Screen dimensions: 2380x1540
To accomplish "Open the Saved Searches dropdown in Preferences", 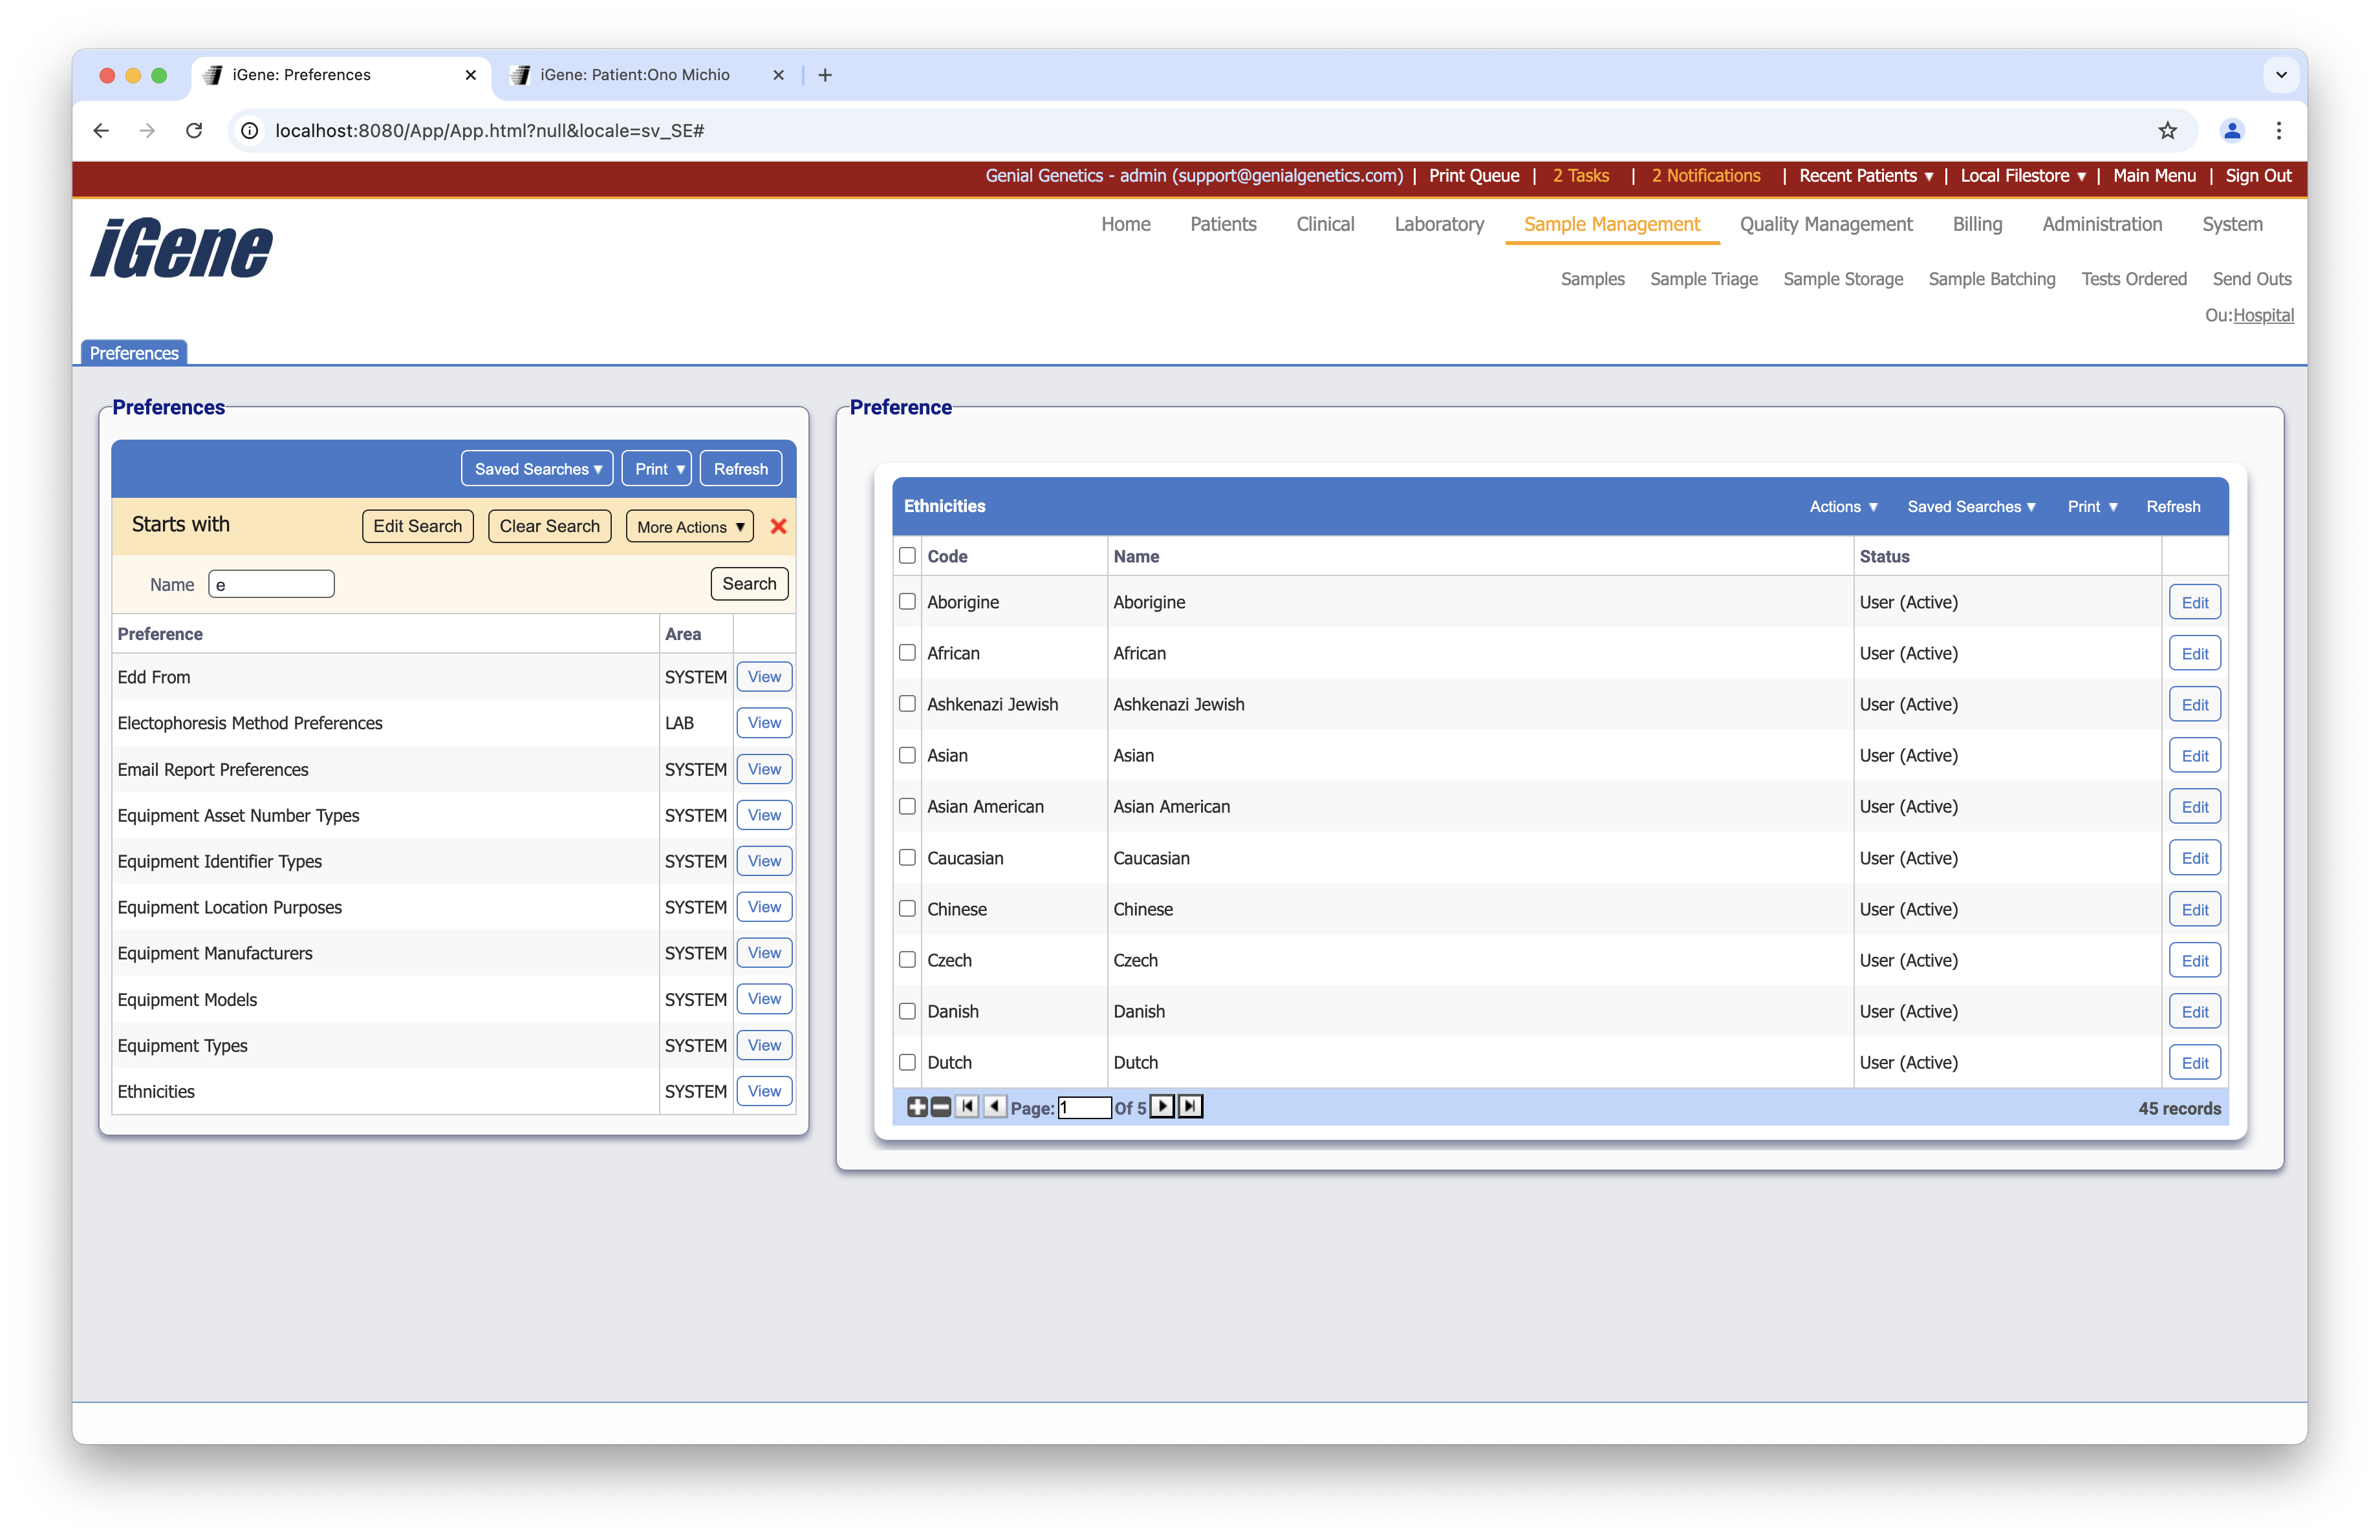I will (536, 467).
